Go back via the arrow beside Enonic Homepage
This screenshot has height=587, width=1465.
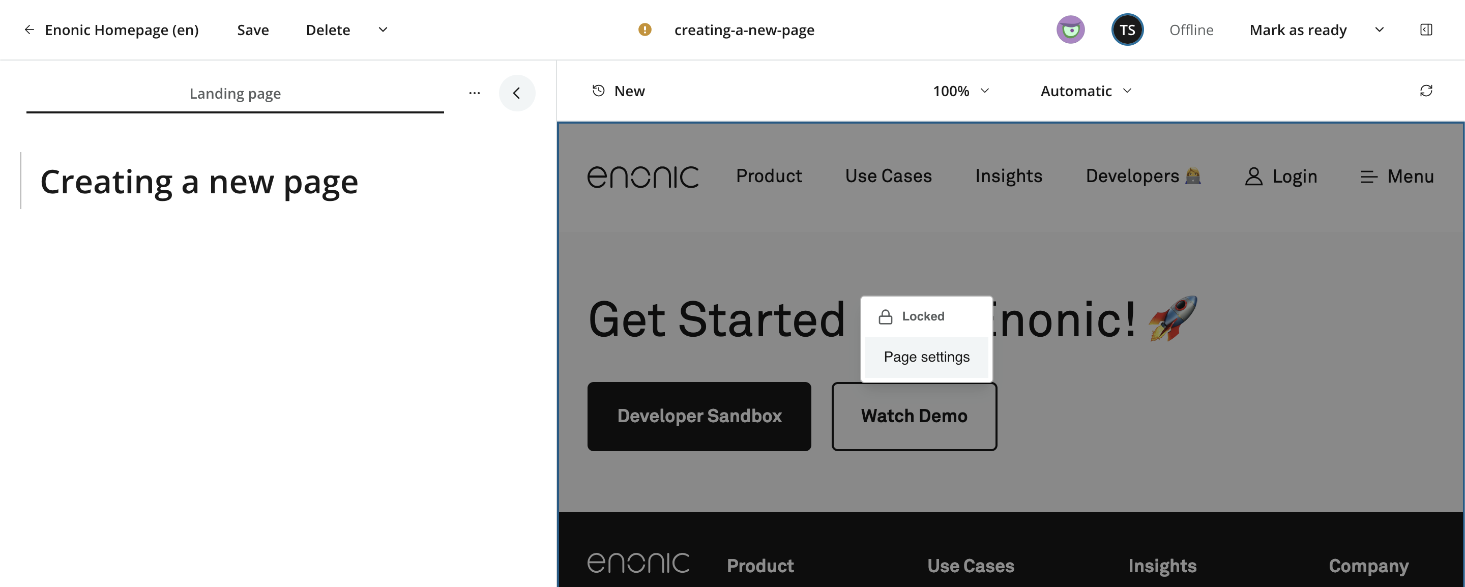coord(30,30)
